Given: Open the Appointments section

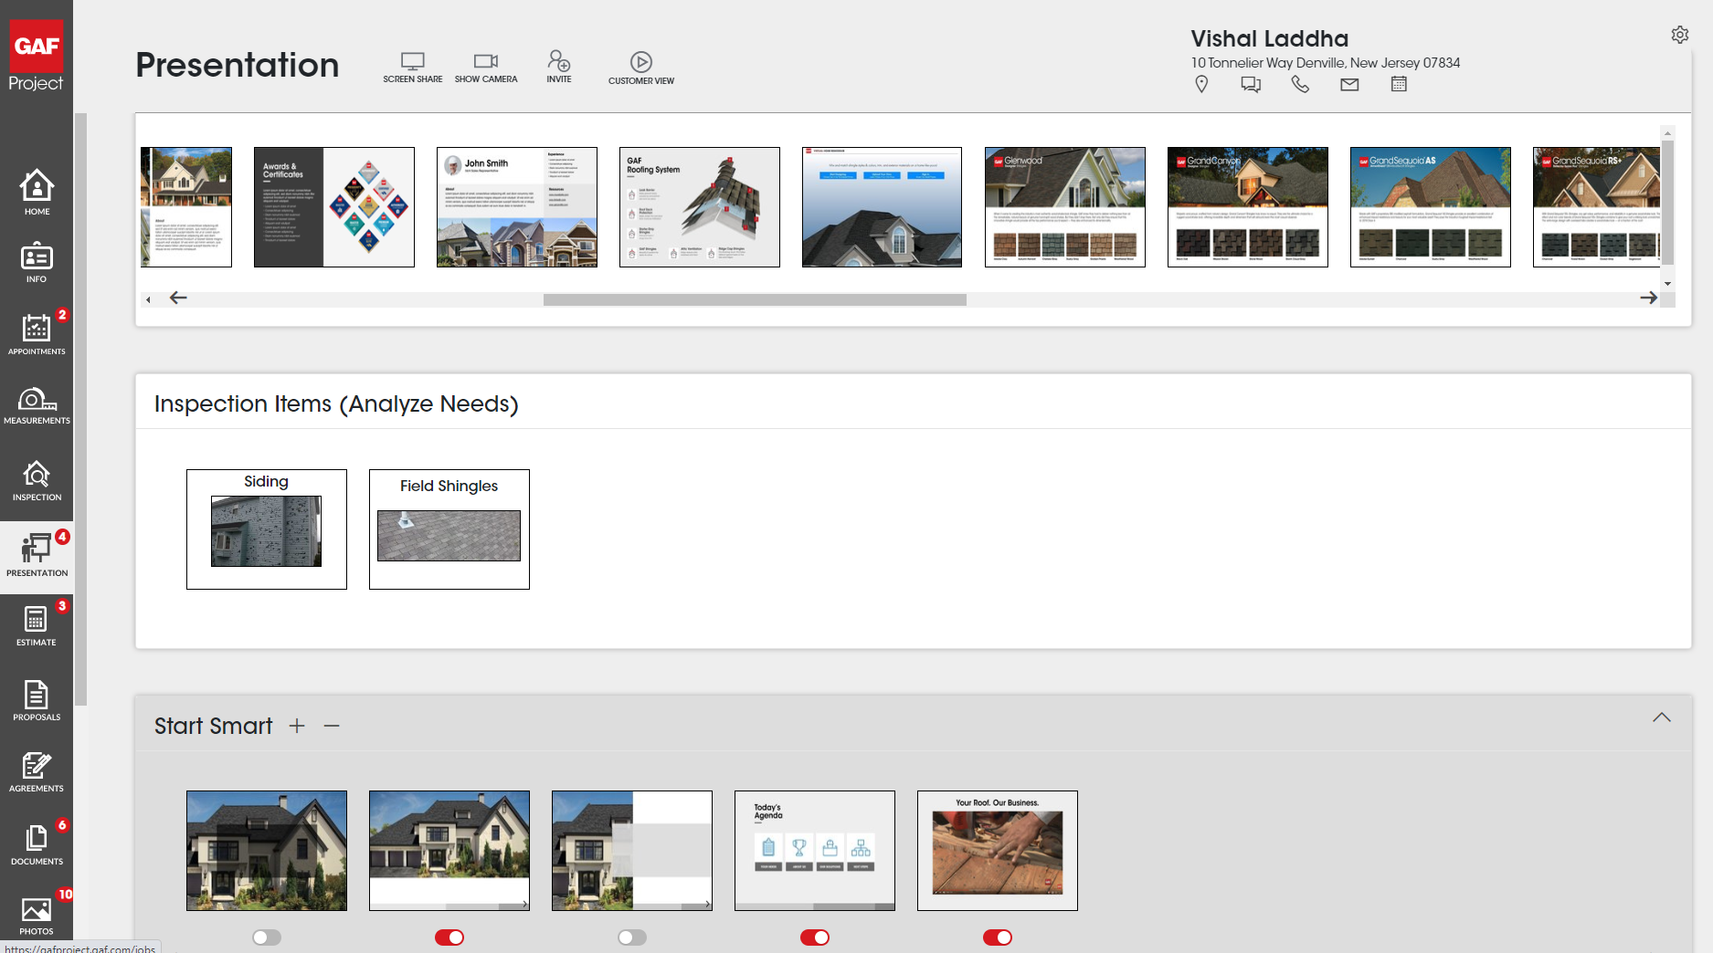Looking at the screenshot, I should 37,334.
